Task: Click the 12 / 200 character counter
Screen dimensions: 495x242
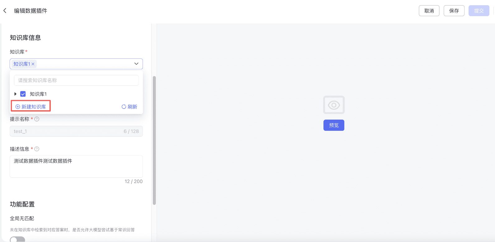Action: point(134,181)
